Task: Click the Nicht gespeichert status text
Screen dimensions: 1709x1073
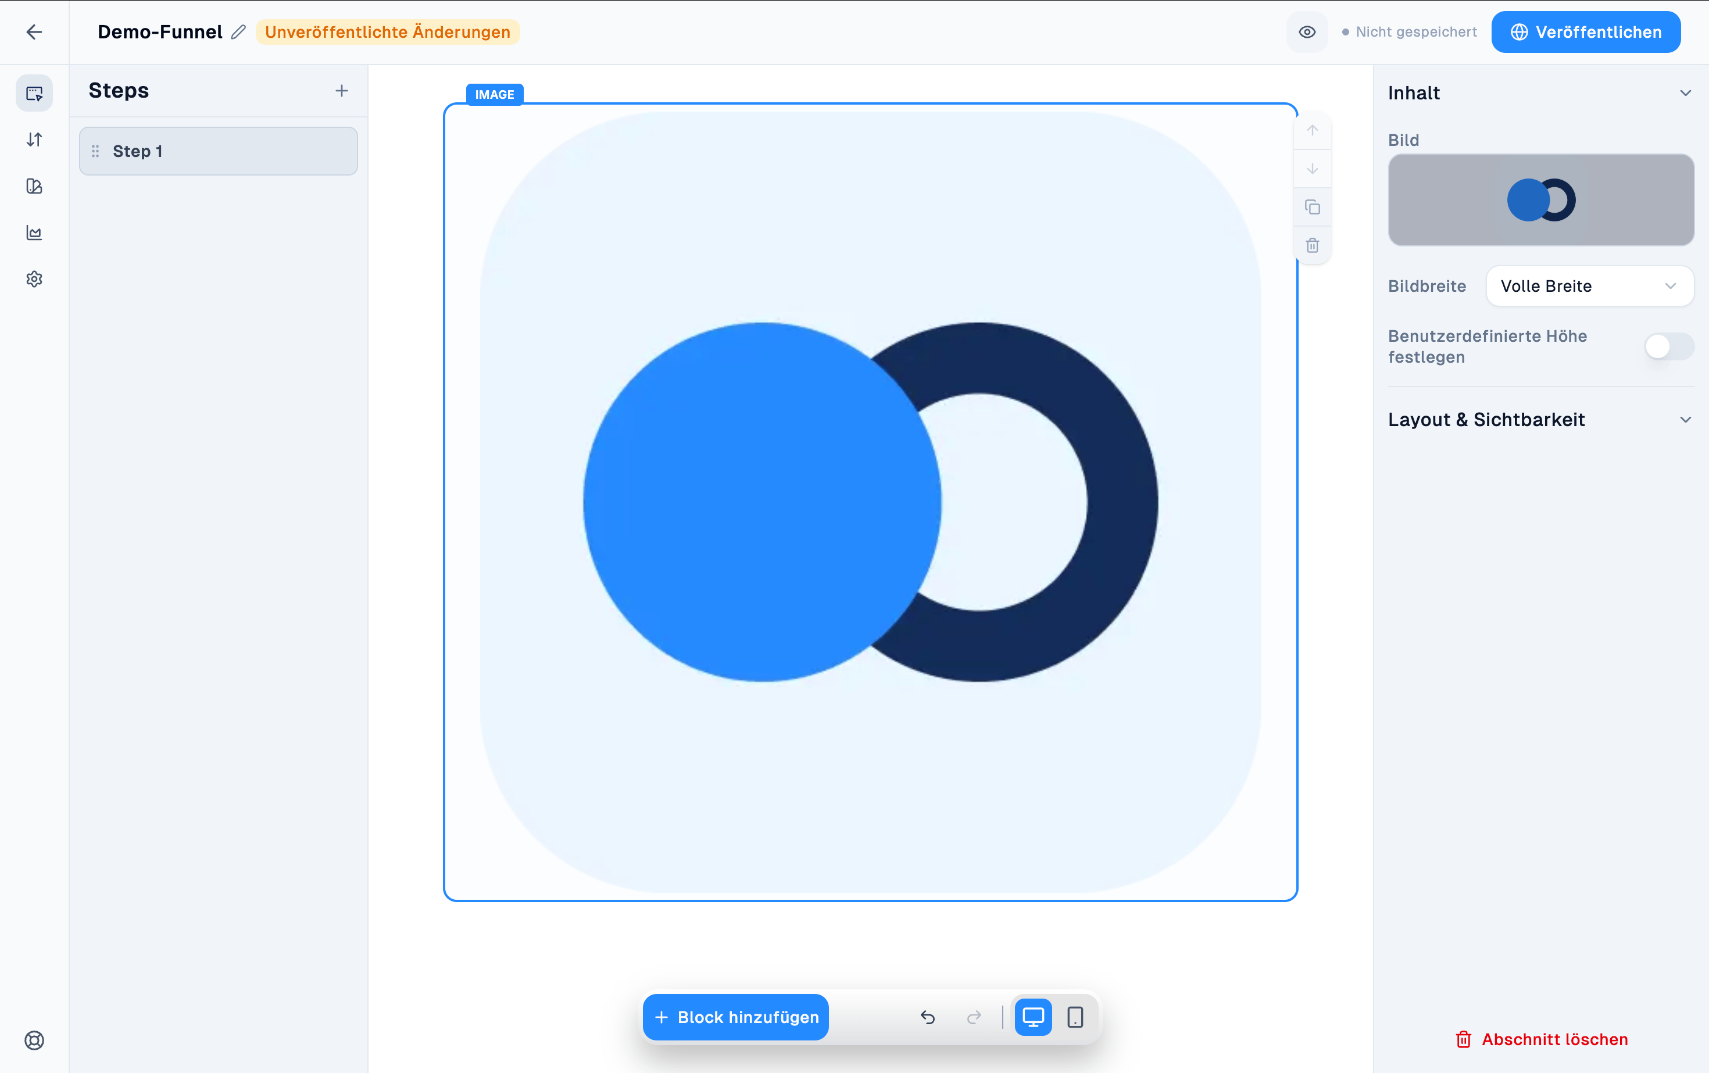Action: (1416, 32)
